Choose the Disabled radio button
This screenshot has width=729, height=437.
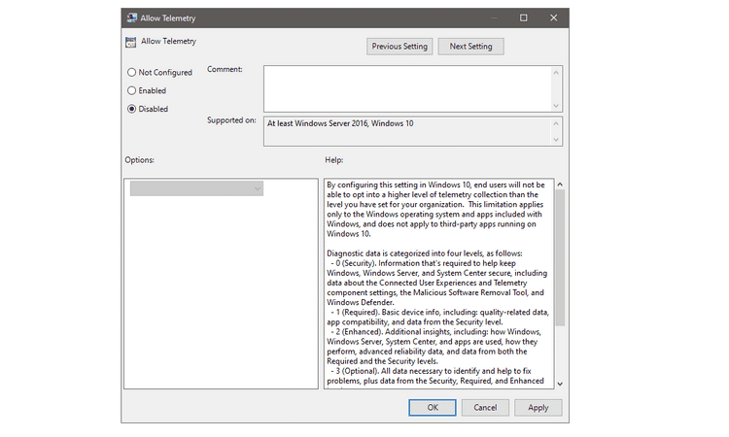[x=132, y=109]
